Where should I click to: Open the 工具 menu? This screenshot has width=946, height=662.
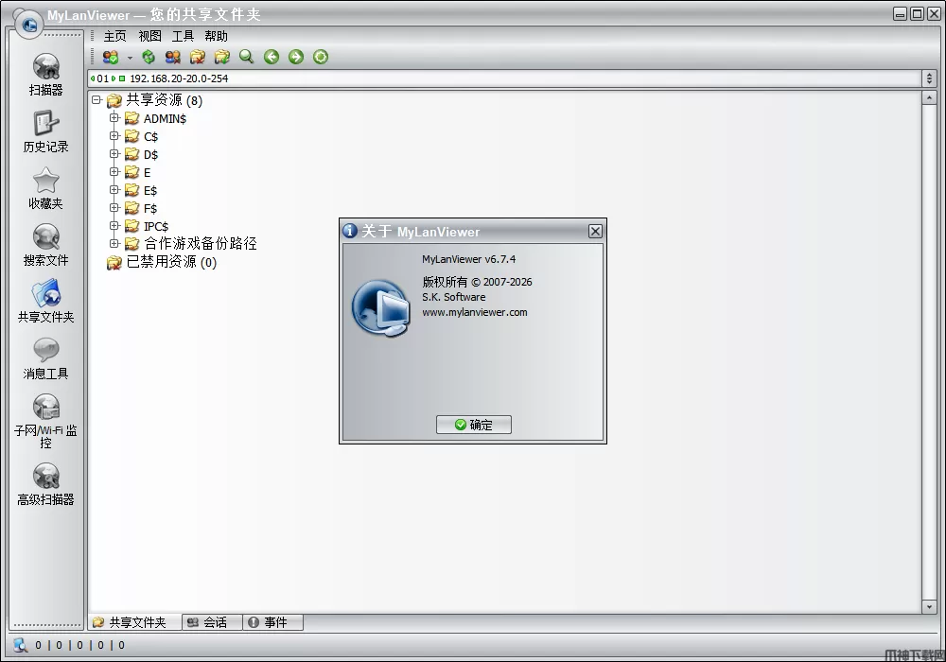click(183, 36)
